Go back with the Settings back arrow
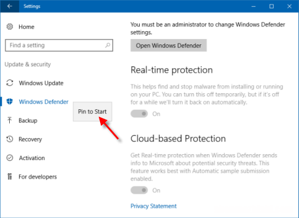The image size is (299, 218). 10,6
